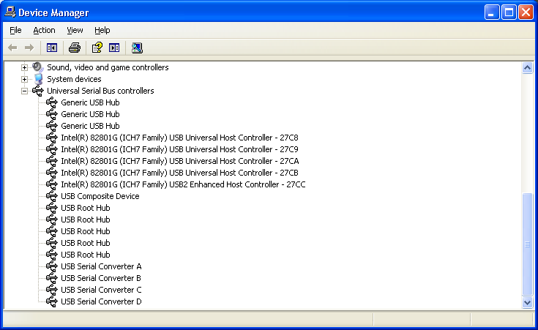Select the System devices label
Image resolution: width=538 pixels, height=330 pixels.
[74, 79]
